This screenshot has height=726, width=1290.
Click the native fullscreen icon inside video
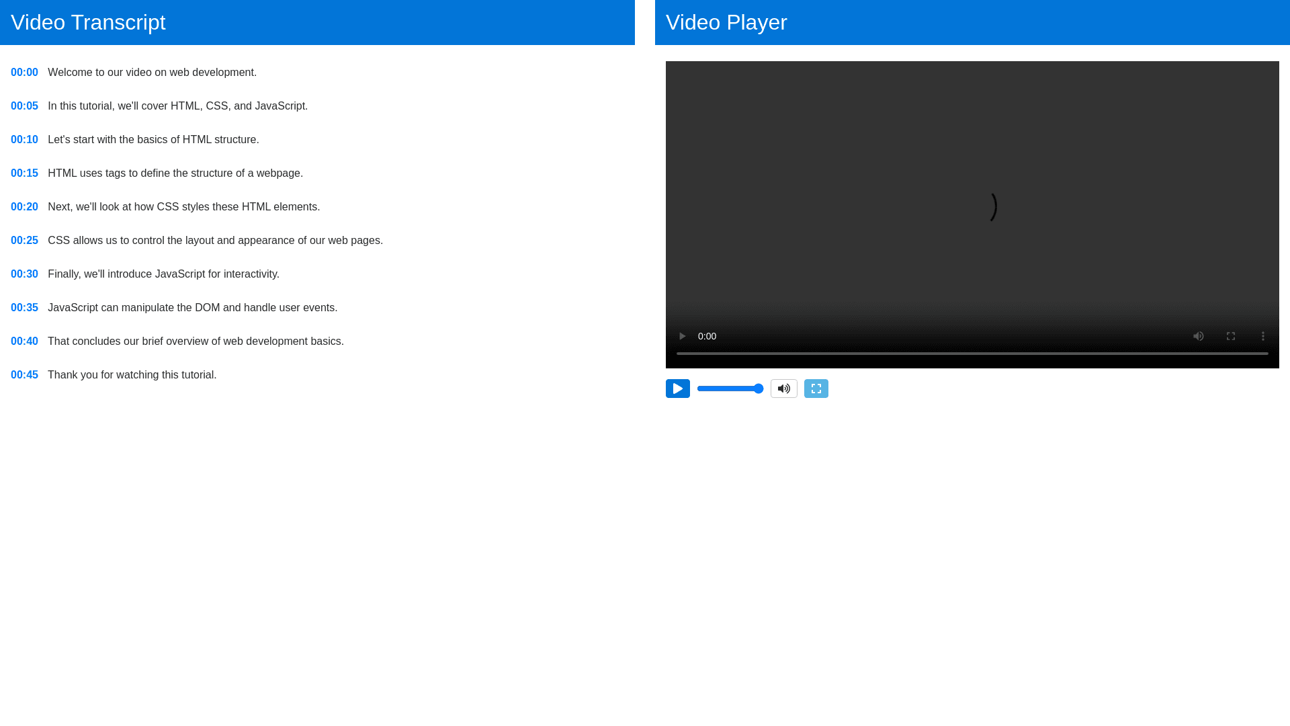coord(1230,336)
